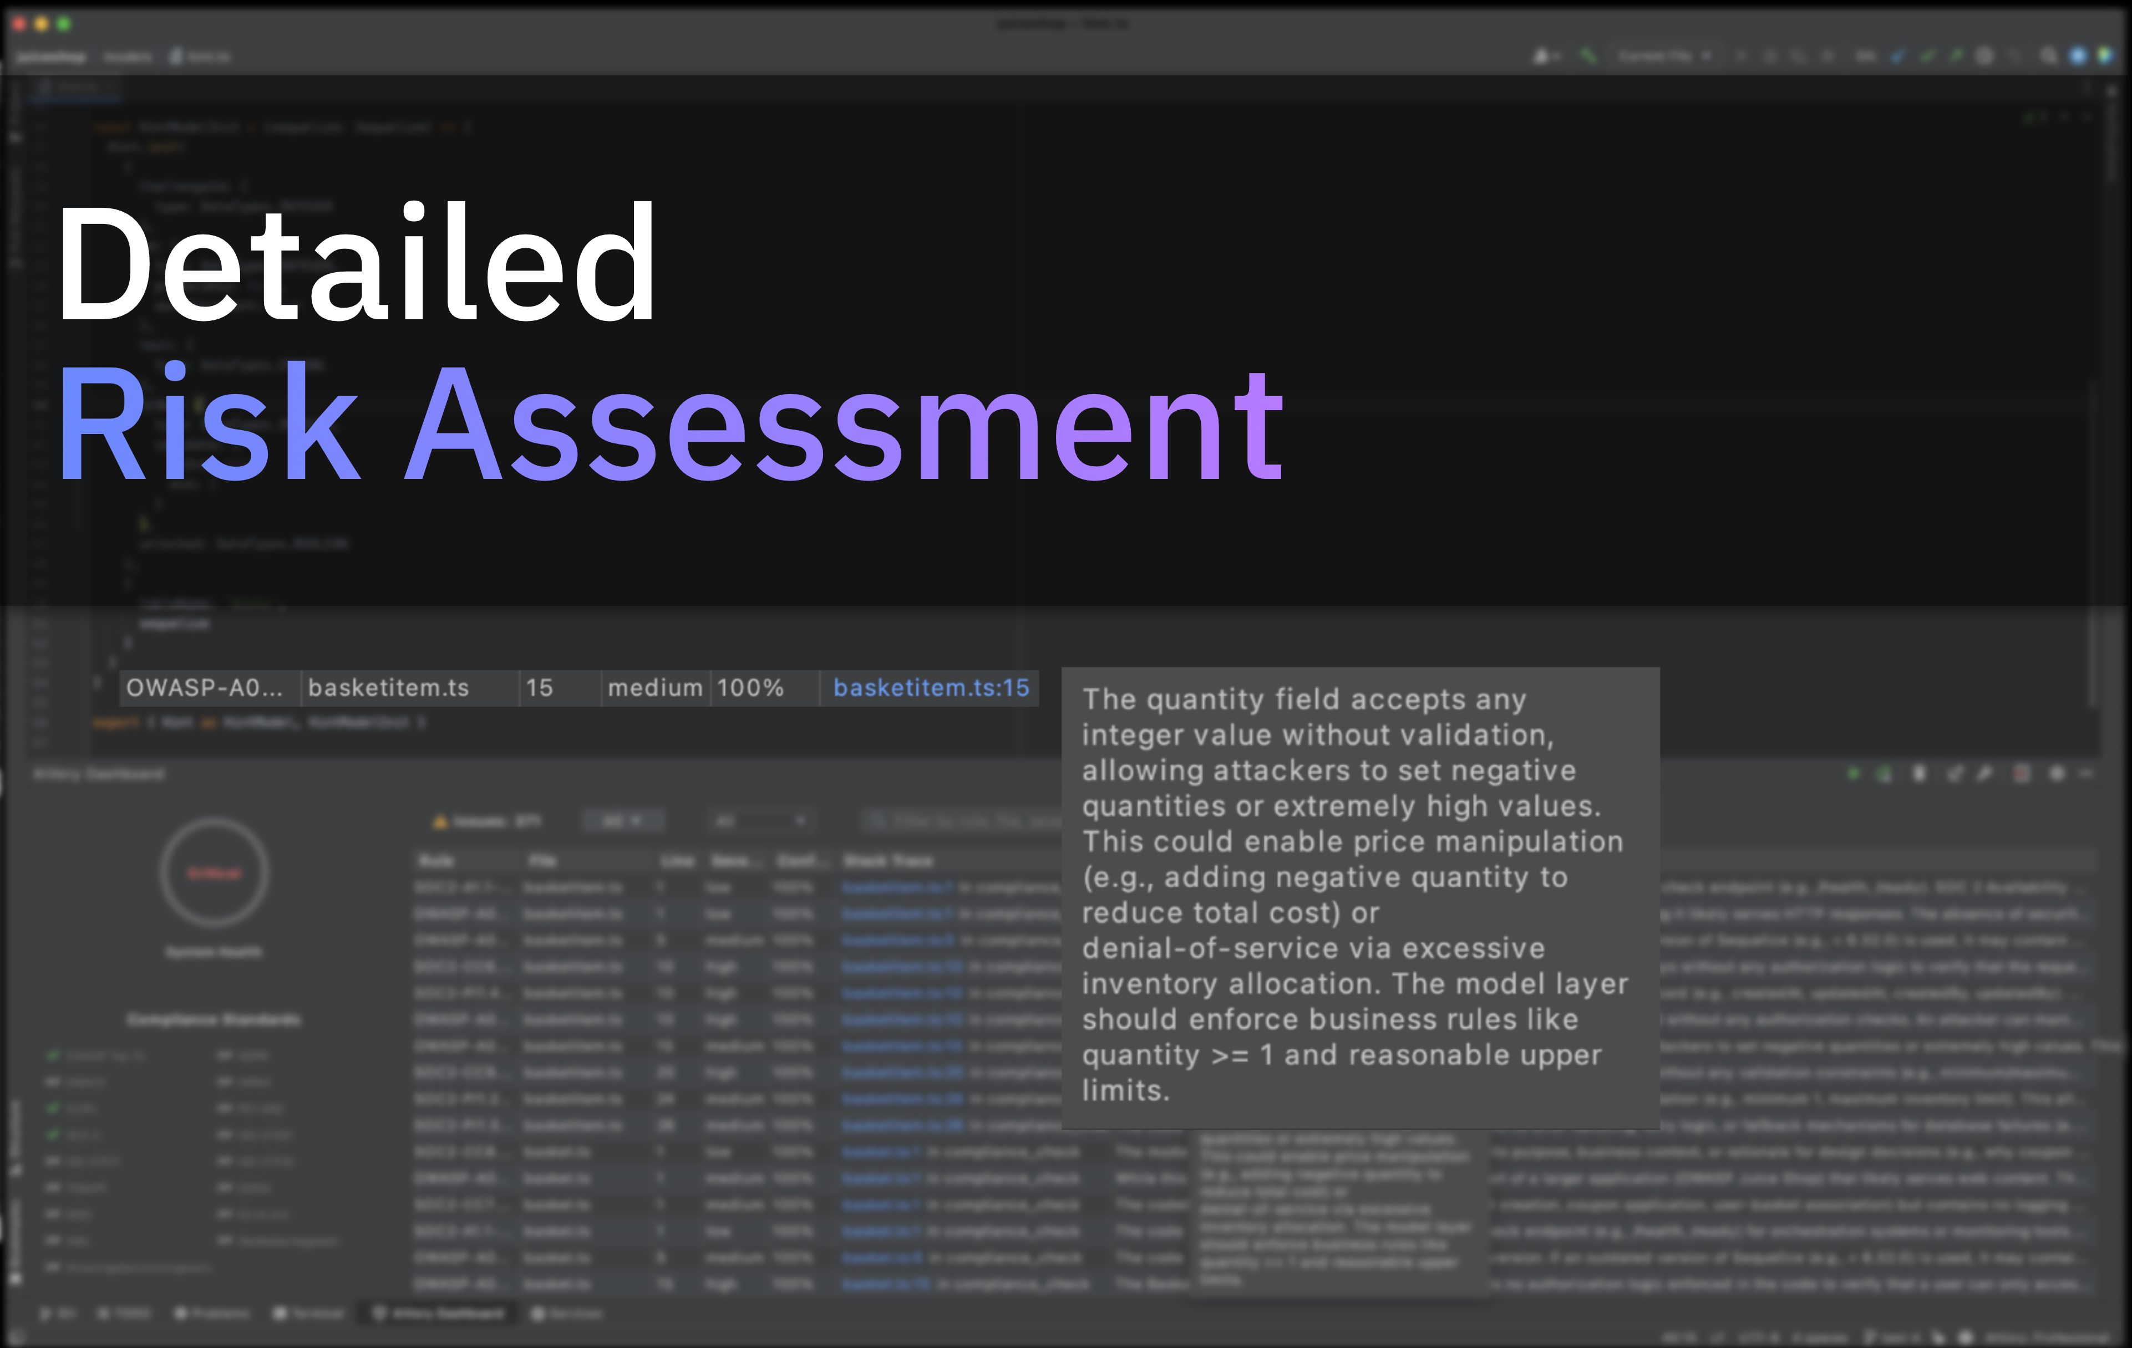Click the Issues warning triangle icon
This screenshot has width=2132, height=1348.
click(439, 821)
